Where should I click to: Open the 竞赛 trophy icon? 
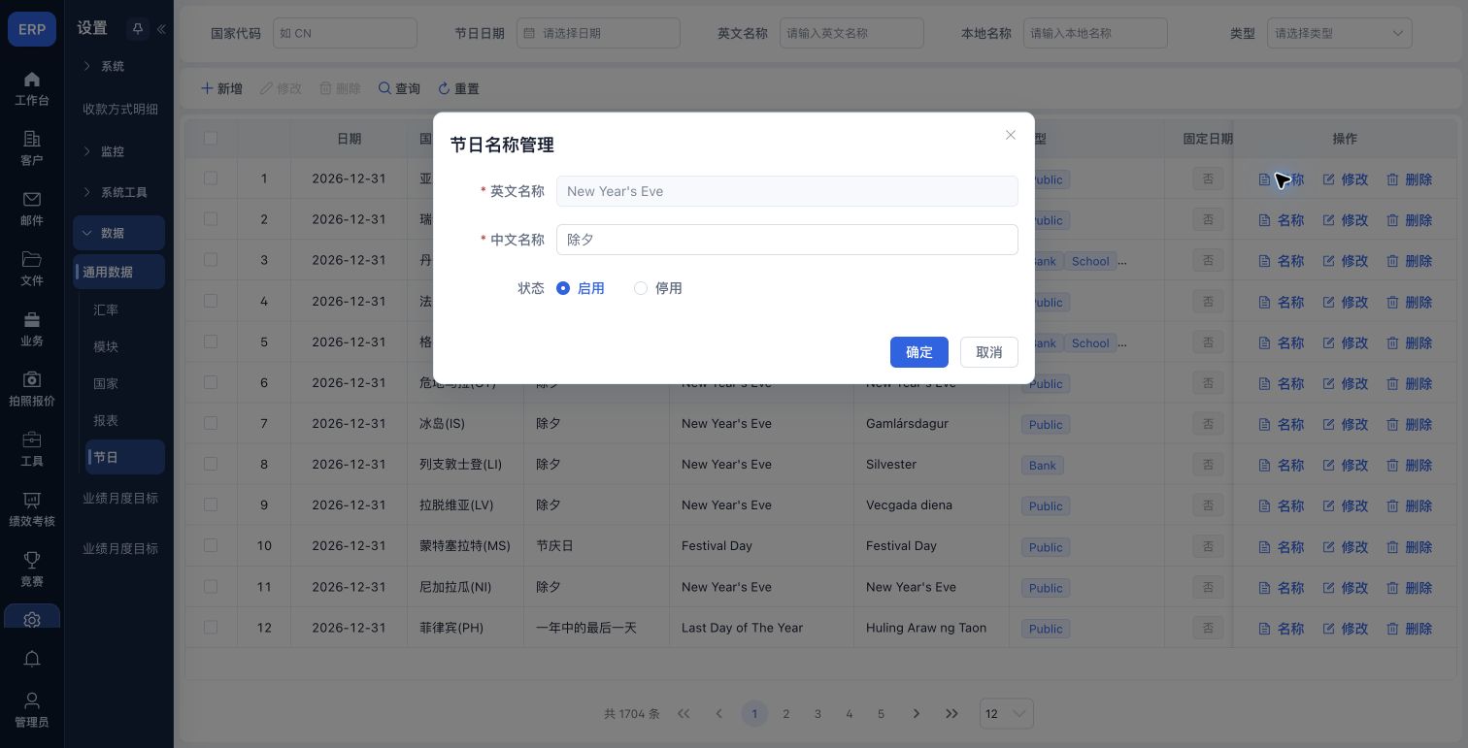(x=32, y=569)
